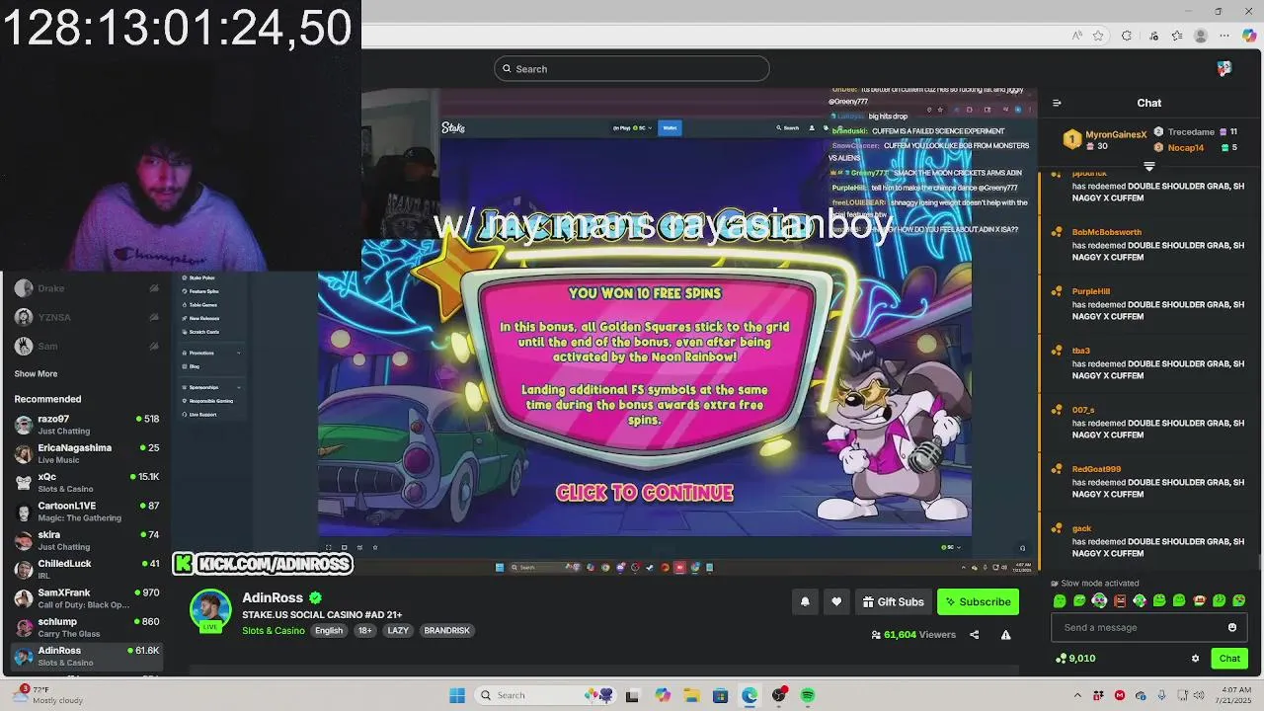Open ChilledLuck recommended channel
Image resolution: width=1264 pixels, height=711 pixels.
click(x=87, y=569)
